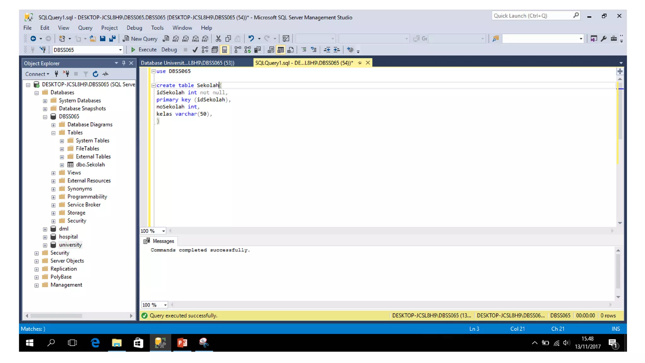Click the Save file icon in toolbar
Viewport: 645px width, 363px height.
(103, 38)
